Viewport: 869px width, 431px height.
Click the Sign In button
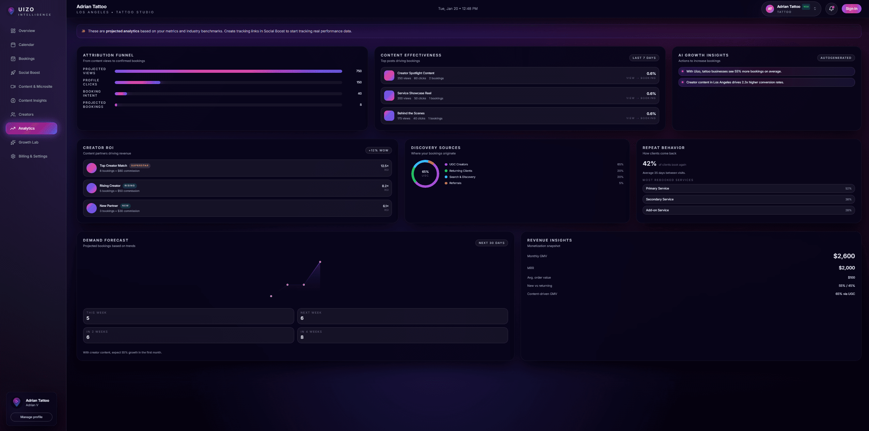click(852, 9)
